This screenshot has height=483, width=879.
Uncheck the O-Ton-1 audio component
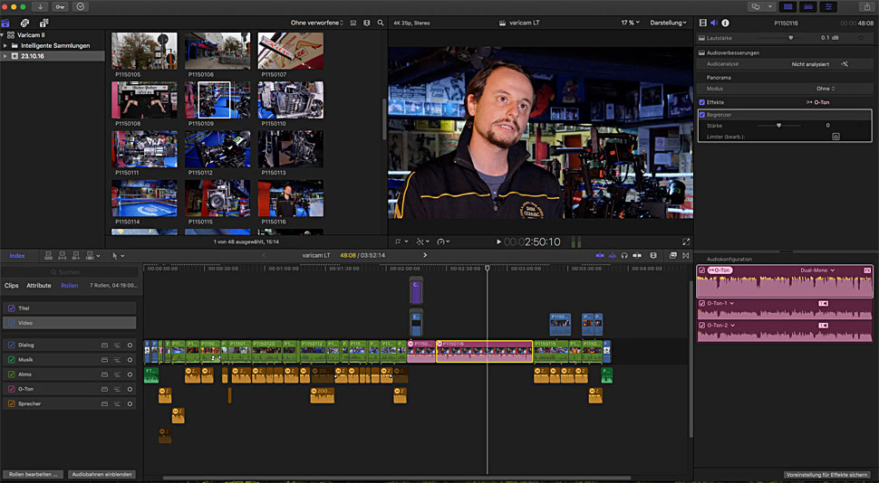coord(702,303)
